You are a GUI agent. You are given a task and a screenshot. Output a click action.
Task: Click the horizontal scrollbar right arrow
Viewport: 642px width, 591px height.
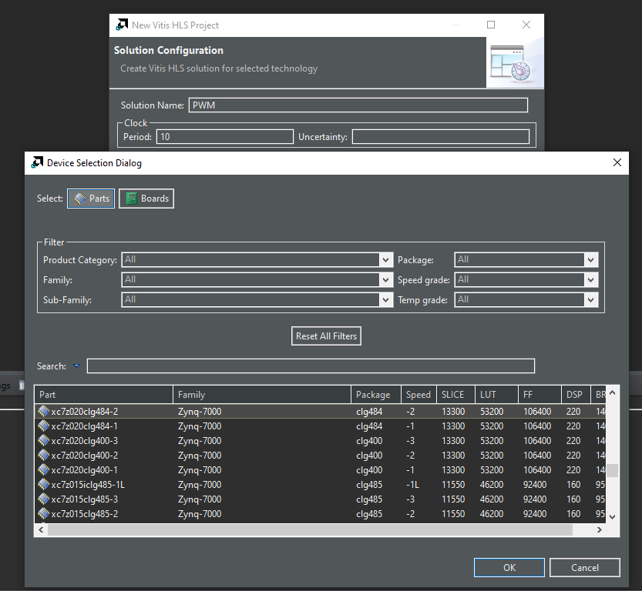point(600,529)
